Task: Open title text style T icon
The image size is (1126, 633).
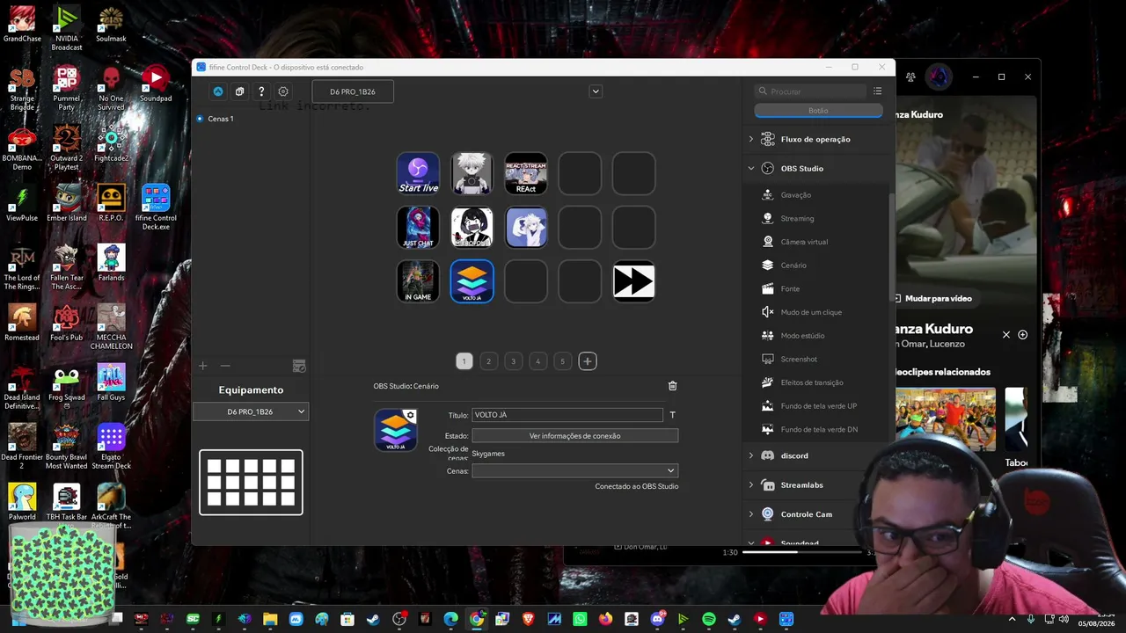Action: [673, 415]
